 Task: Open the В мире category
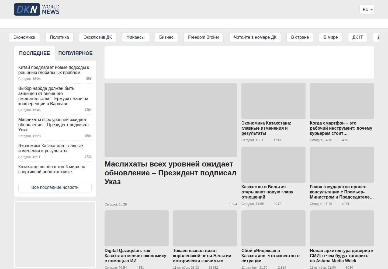tap(331, 37)
